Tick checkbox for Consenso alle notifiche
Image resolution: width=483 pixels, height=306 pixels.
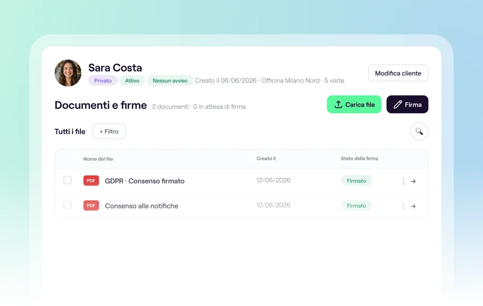pyautogui.click(x=68, y=205)
